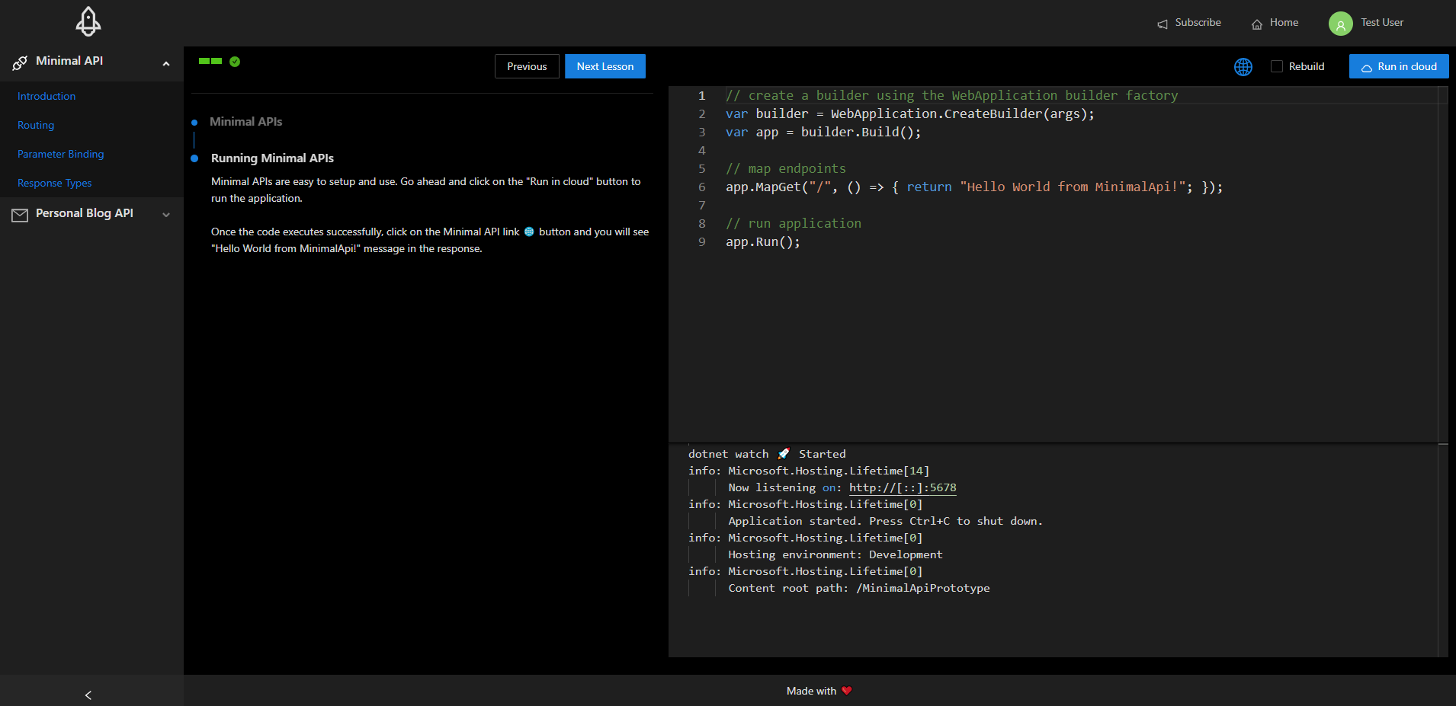This screenshot has width=1456, height=706.
Task: Open the Parameter Binding lesson
Action: click(x=61, y=154)
